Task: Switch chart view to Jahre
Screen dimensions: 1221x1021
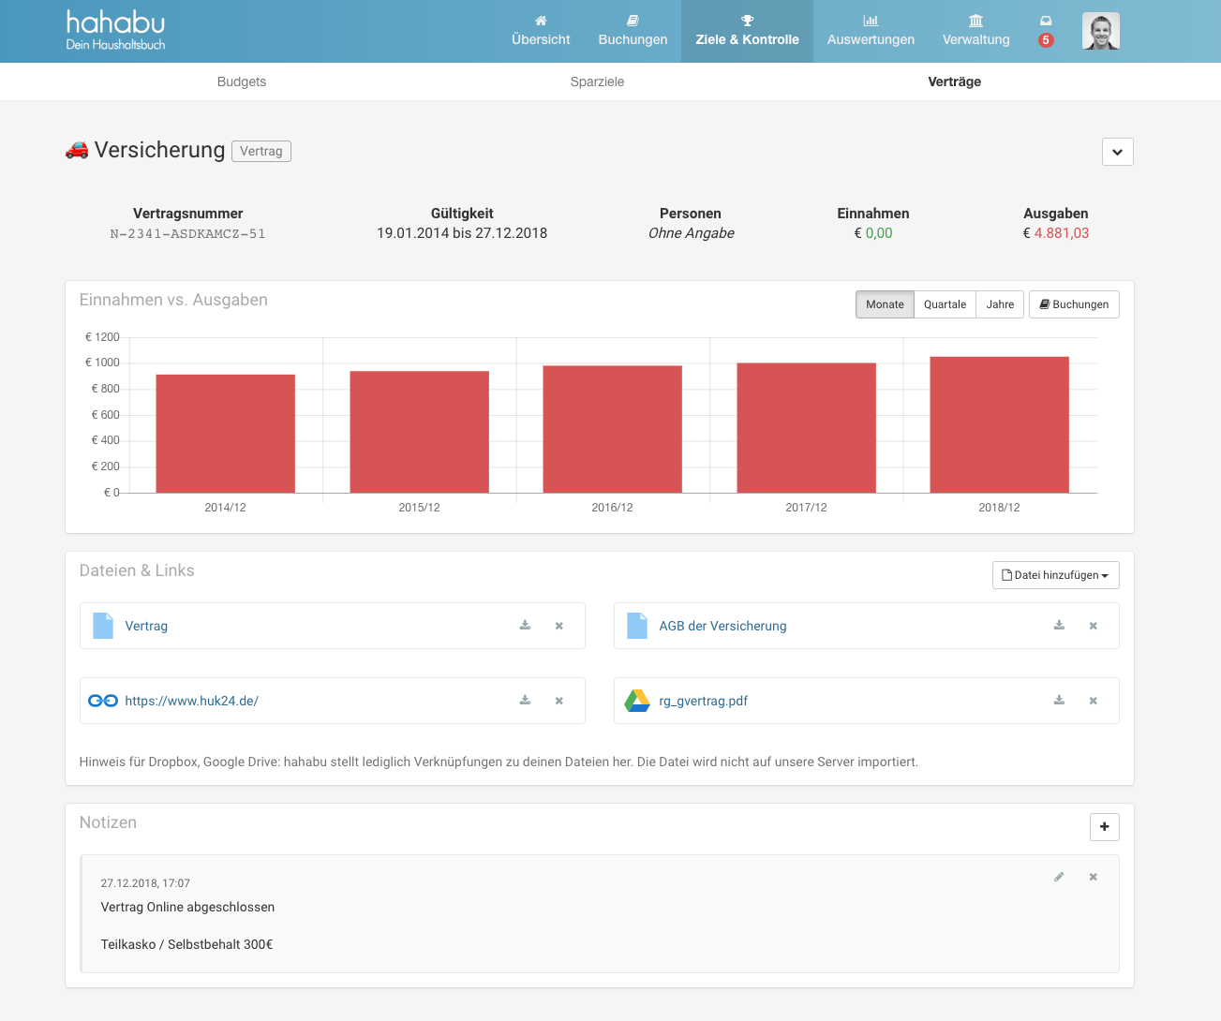Action: [999, 304]
